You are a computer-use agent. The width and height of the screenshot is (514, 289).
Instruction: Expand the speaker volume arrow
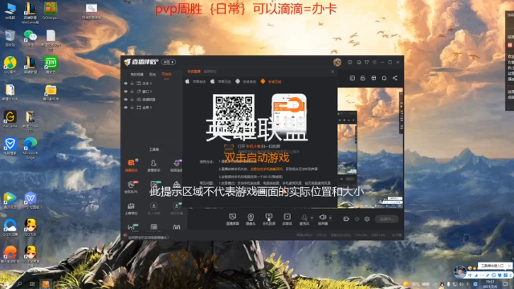[330, 218]
